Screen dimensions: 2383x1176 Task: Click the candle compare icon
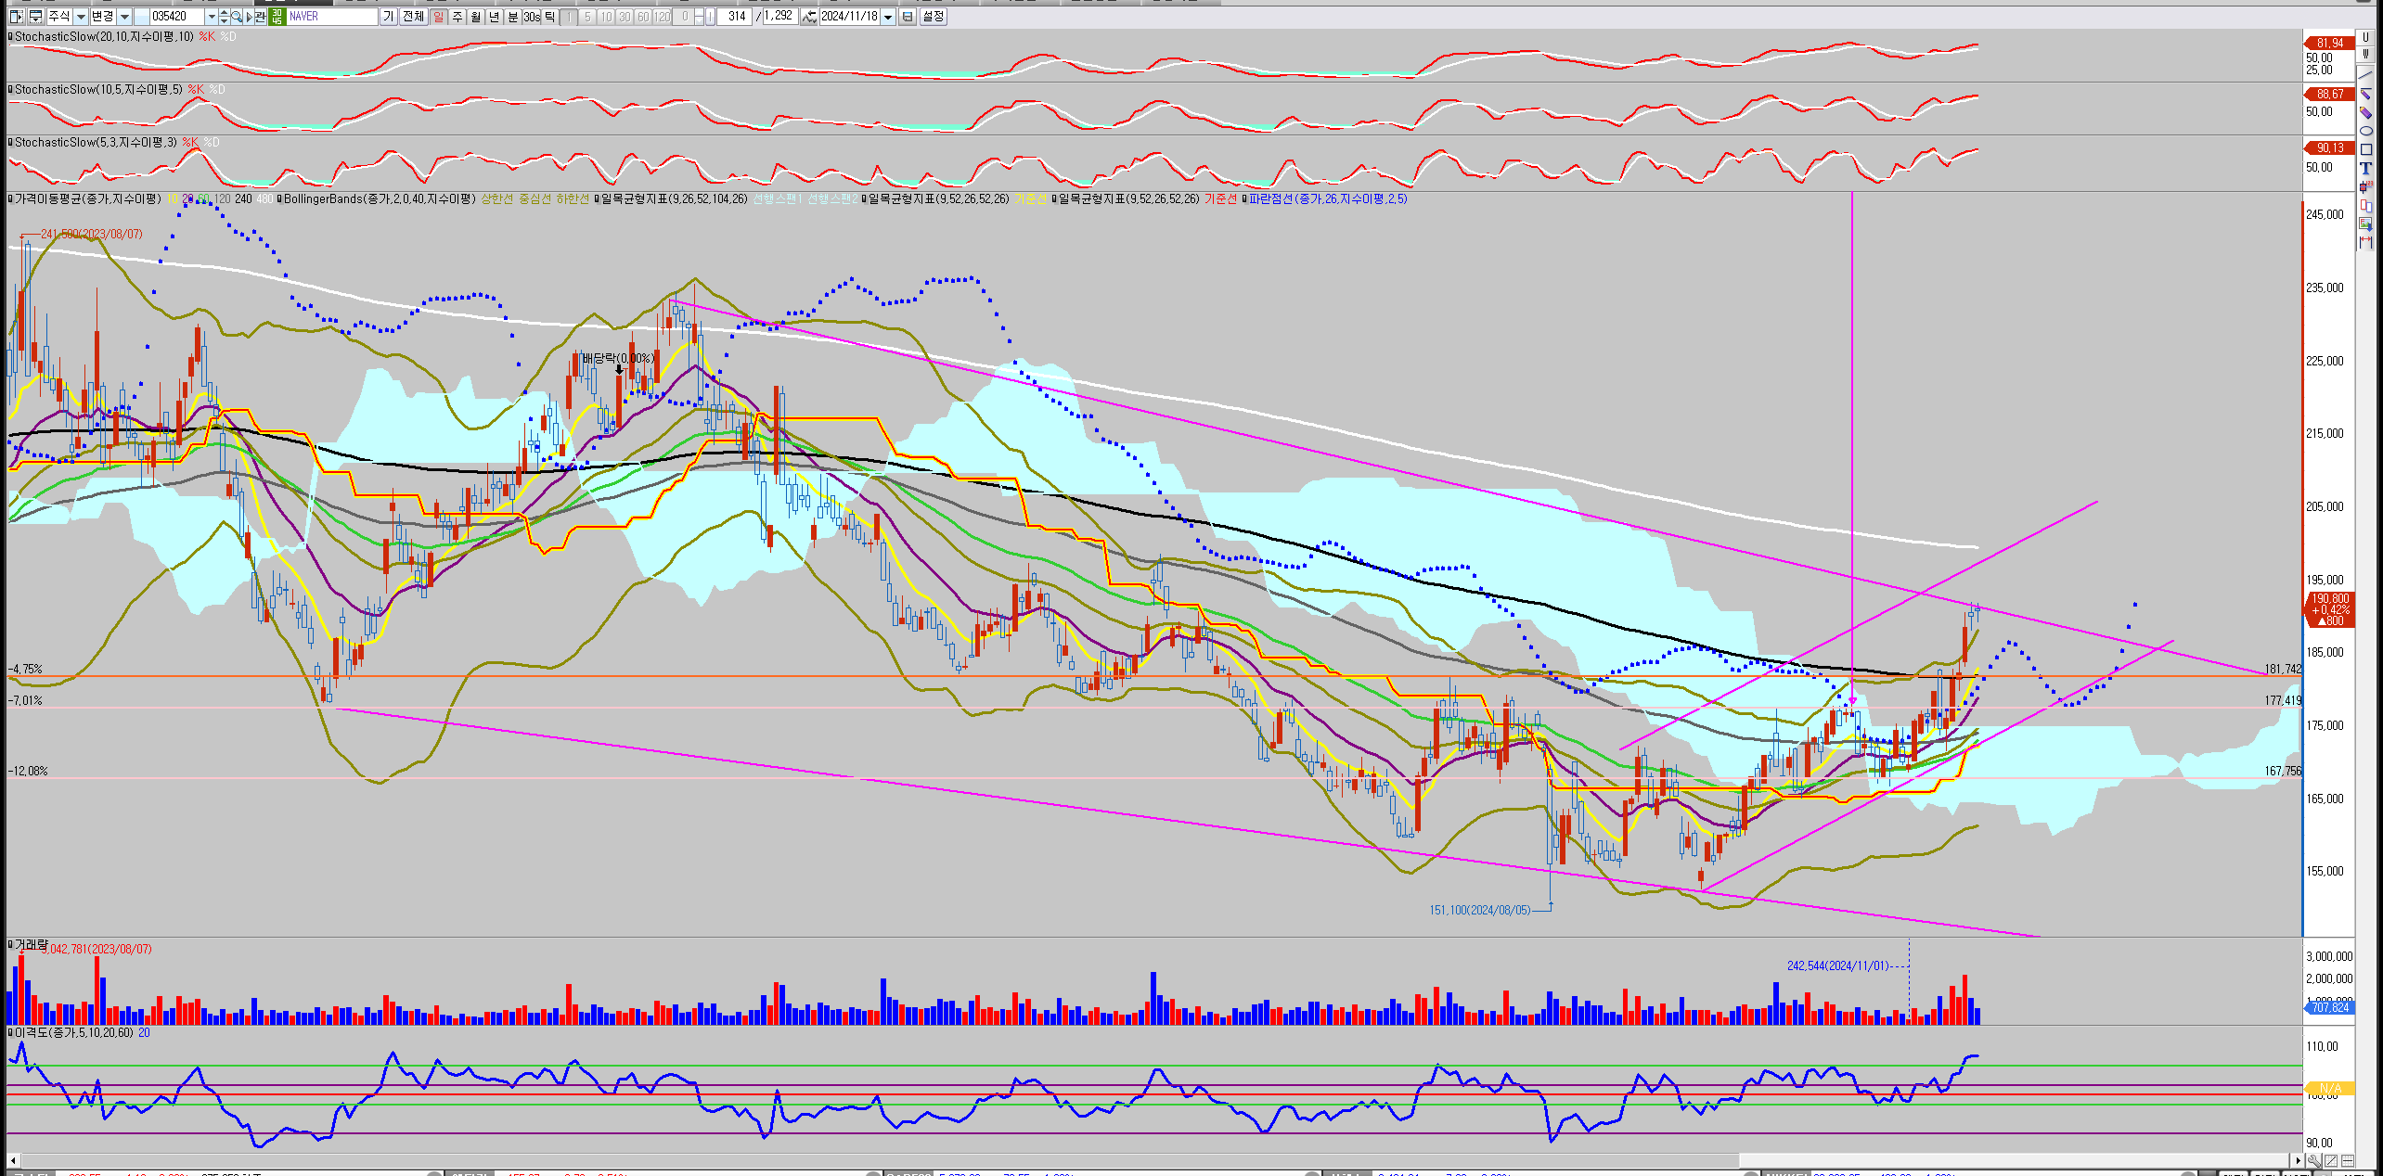click(x=2366, y=205)
